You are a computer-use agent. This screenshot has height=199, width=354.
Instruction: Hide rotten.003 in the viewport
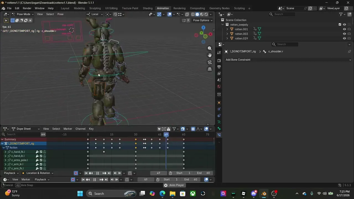point(344,34)
